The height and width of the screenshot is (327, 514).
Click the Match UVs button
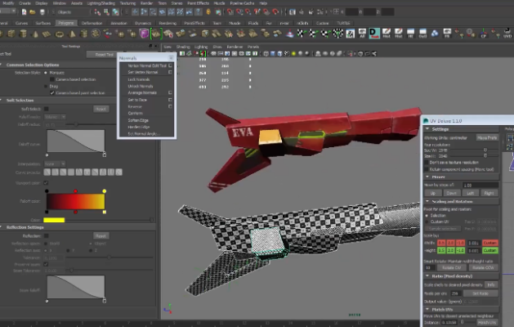point(487,323)
